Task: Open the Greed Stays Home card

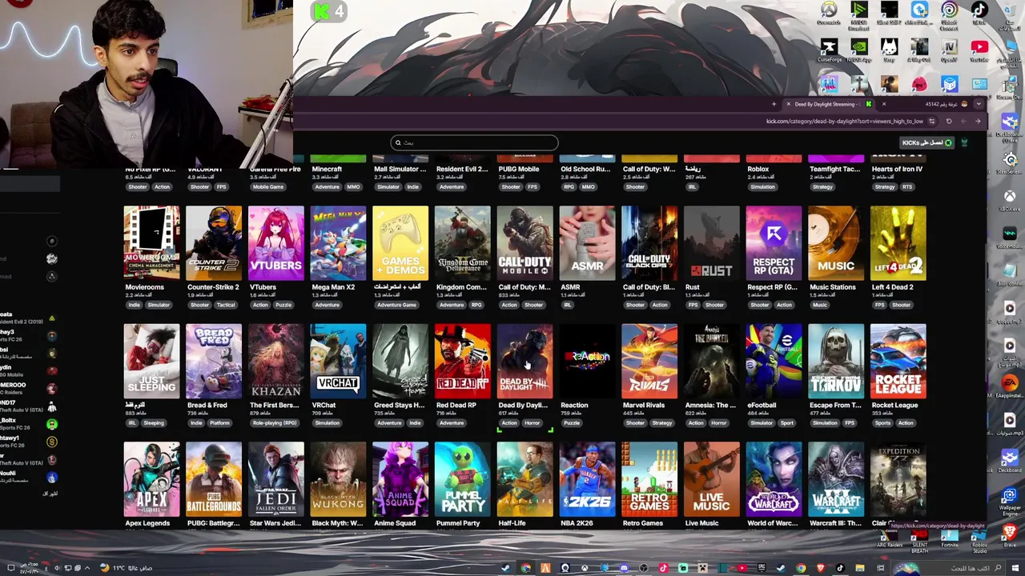Action: tap(400, 361)
